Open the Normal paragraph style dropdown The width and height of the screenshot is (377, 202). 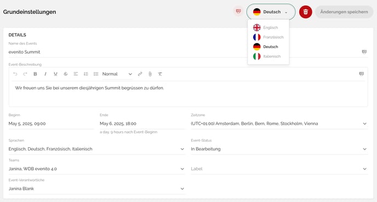pos(117,74)
